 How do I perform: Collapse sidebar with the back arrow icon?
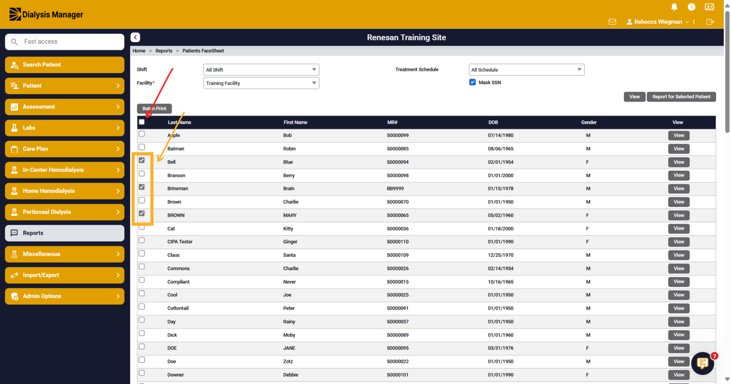(x=135, y=37)
